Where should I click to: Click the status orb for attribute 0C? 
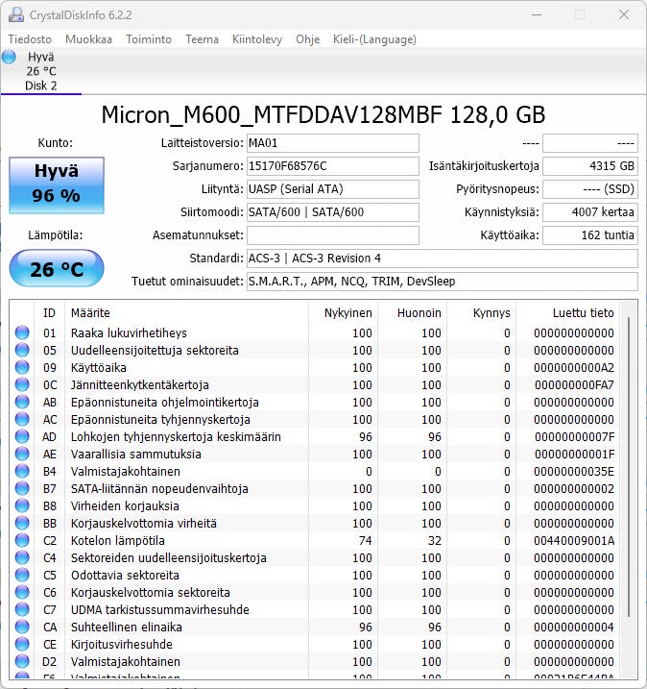(x=22, y=385)
